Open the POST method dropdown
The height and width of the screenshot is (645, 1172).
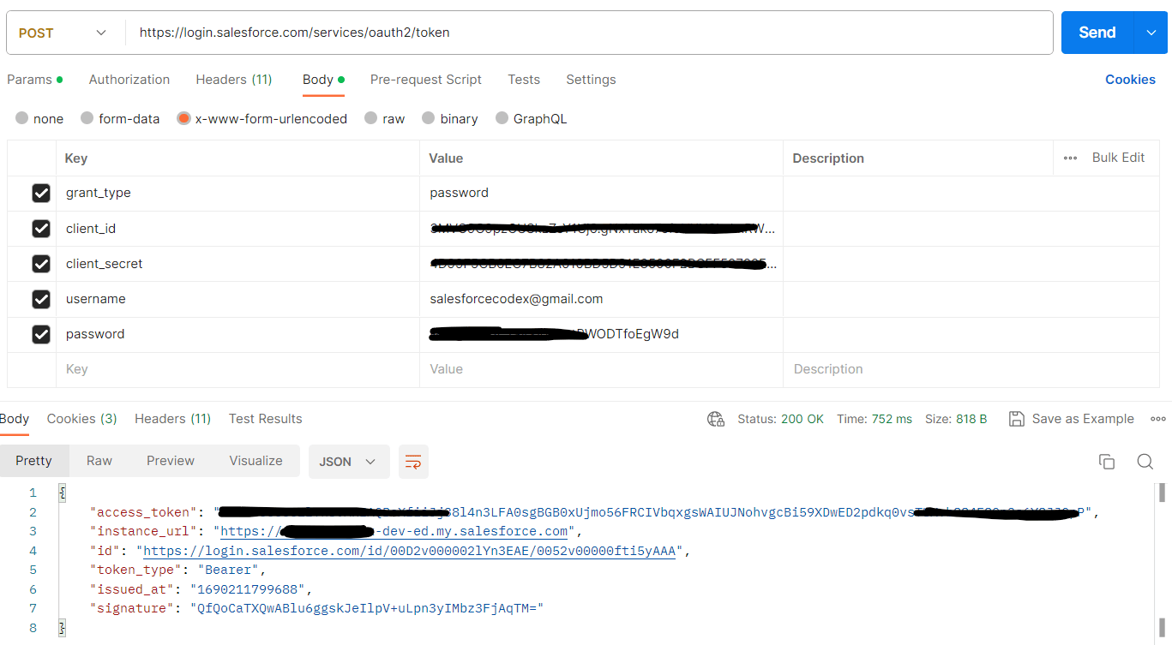pos(63,33)
